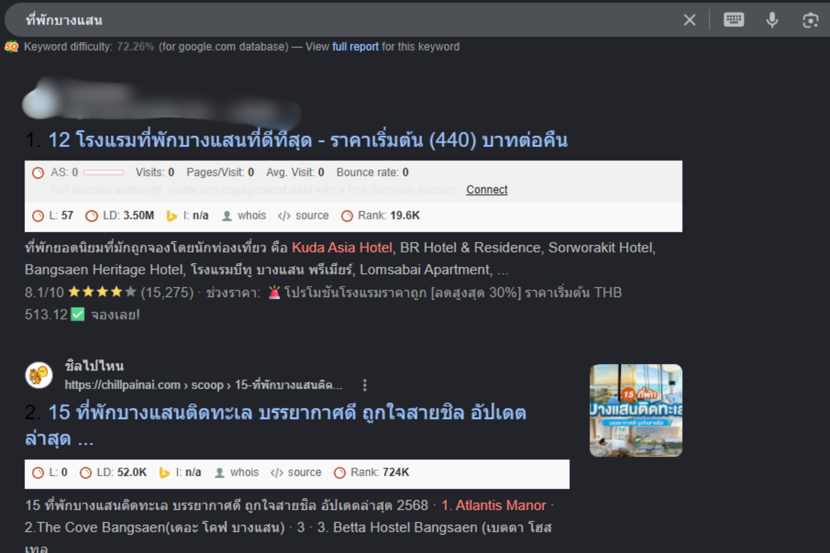This screenshot has height=553, width=830.
Task: Click the SEOquake logo icon beside Keyword difficulty
Action: click(11, 47)
